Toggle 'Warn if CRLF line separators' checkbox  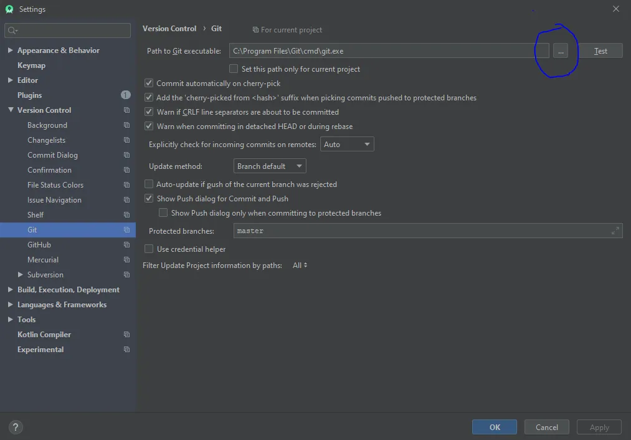coord(149,112)
